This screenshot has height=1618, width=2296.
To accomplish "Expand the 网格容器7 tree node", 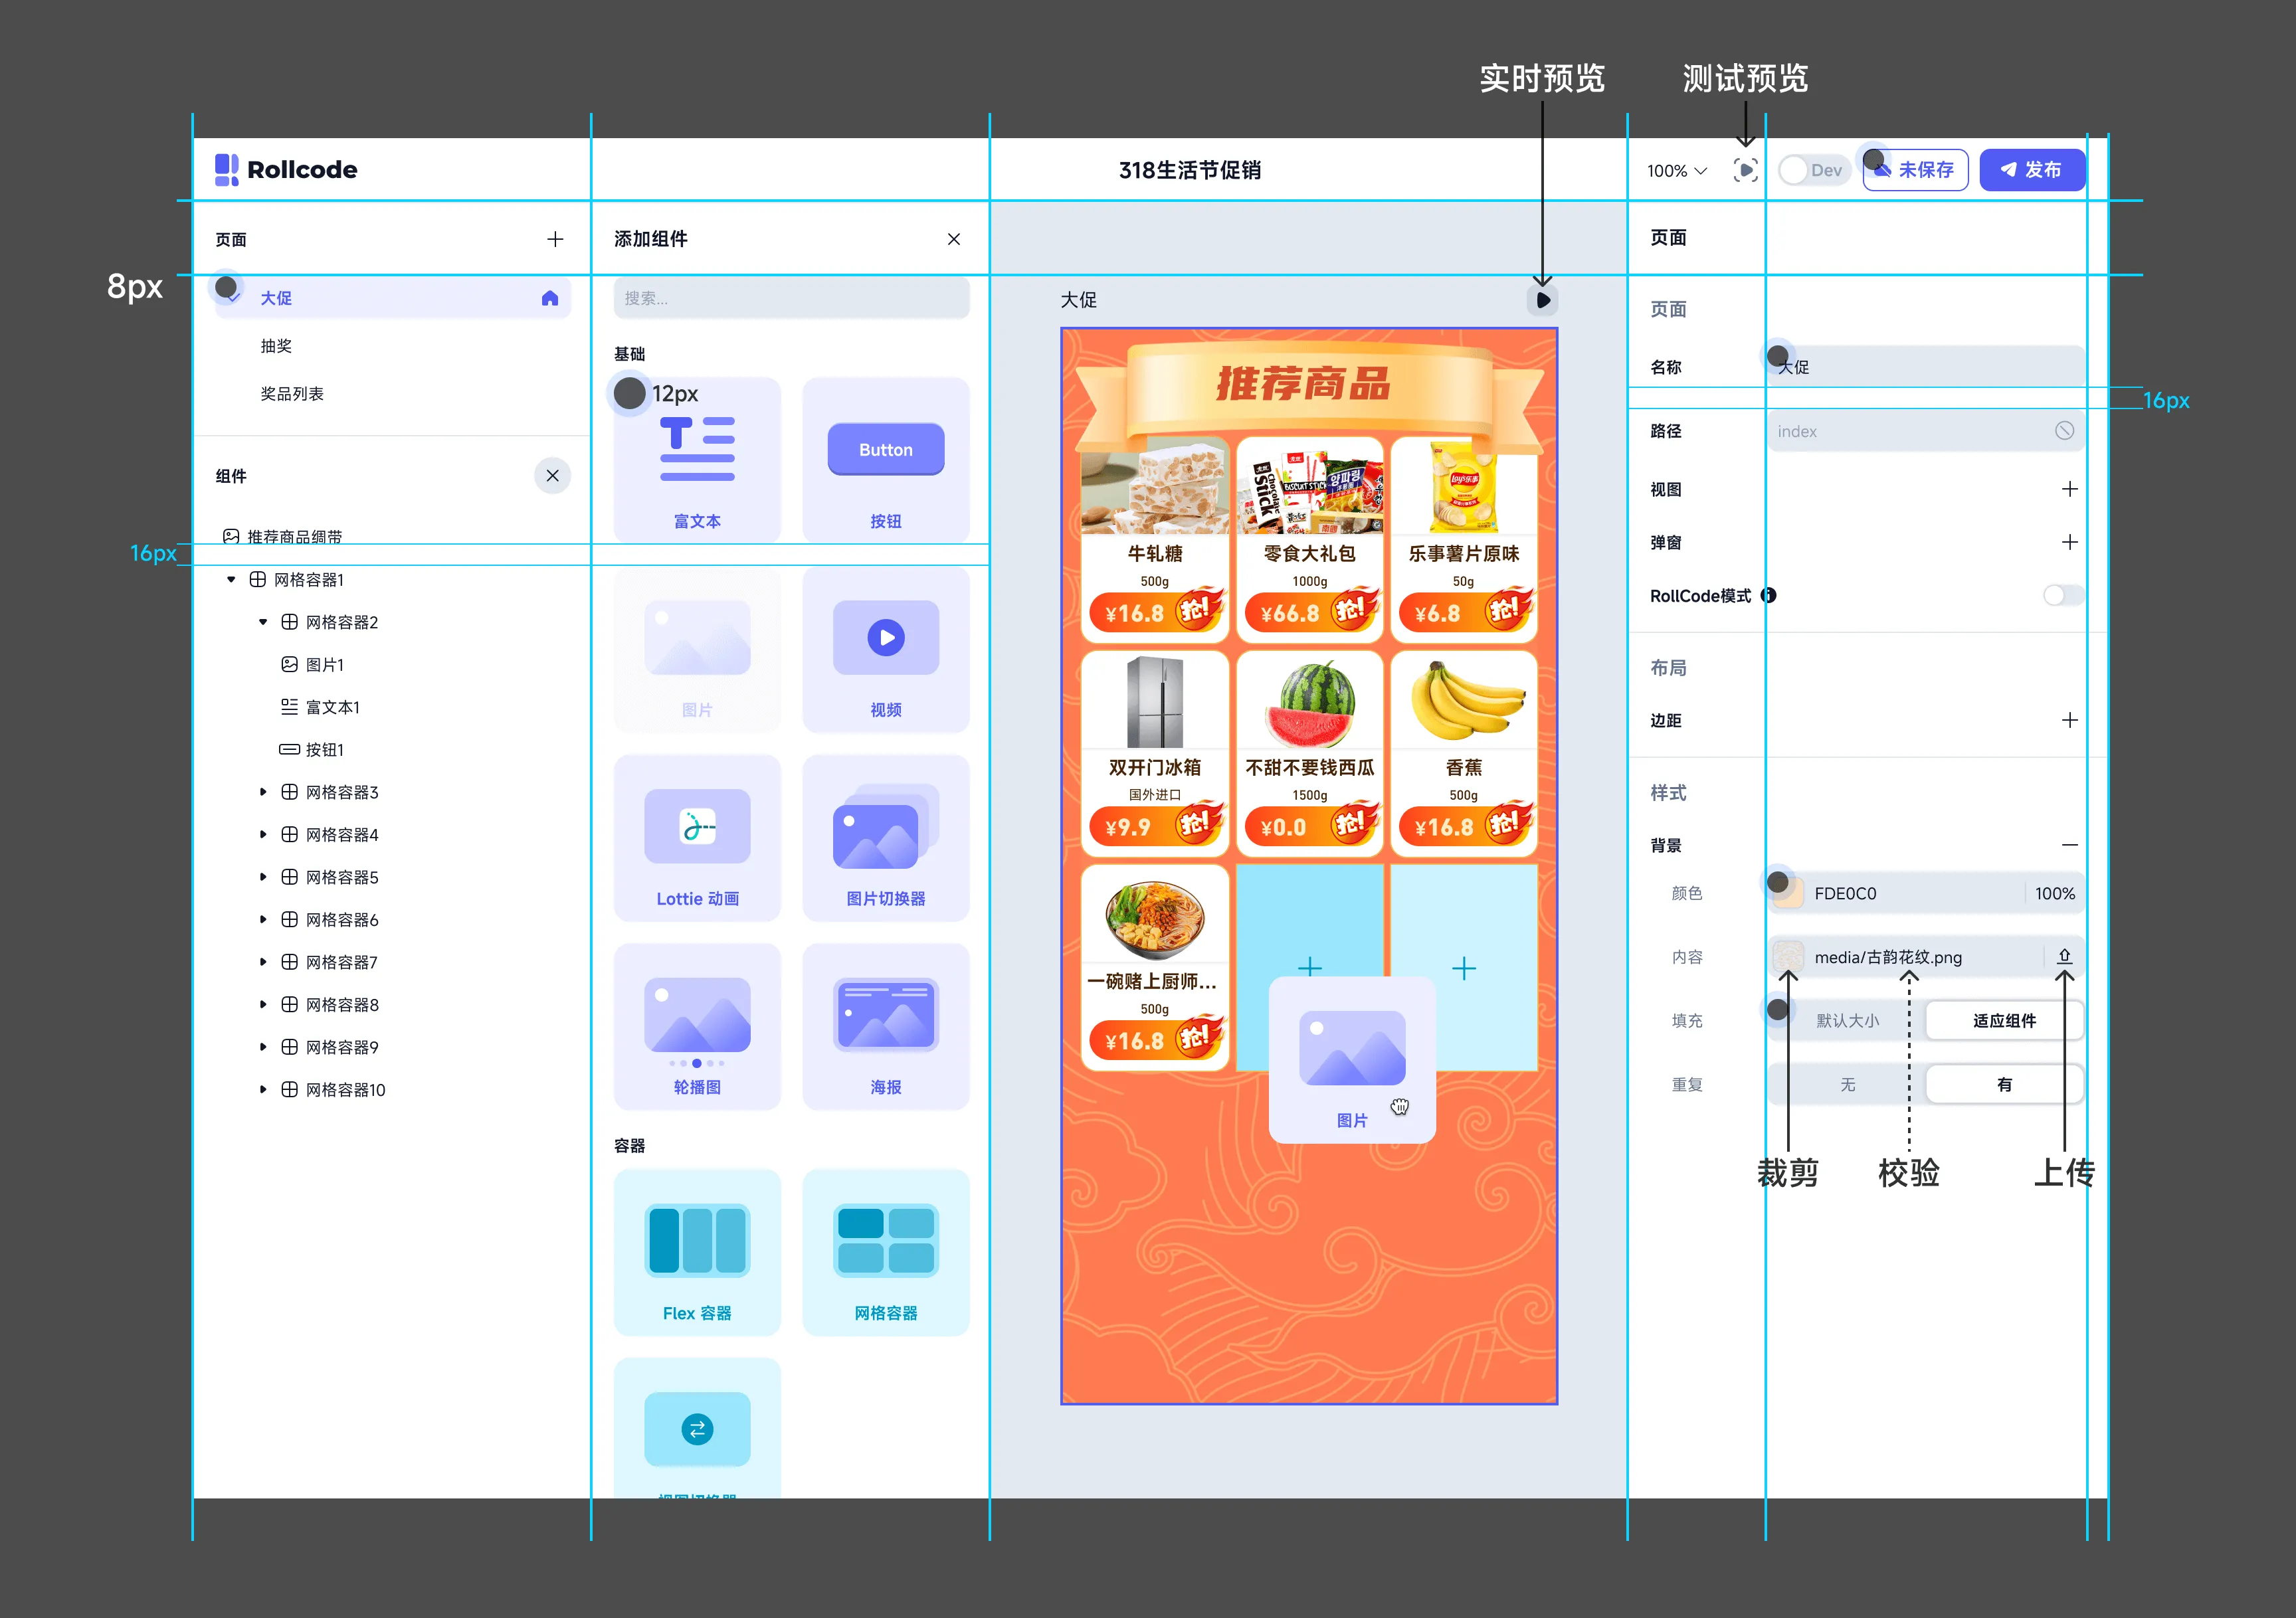I will coord(263,962).
